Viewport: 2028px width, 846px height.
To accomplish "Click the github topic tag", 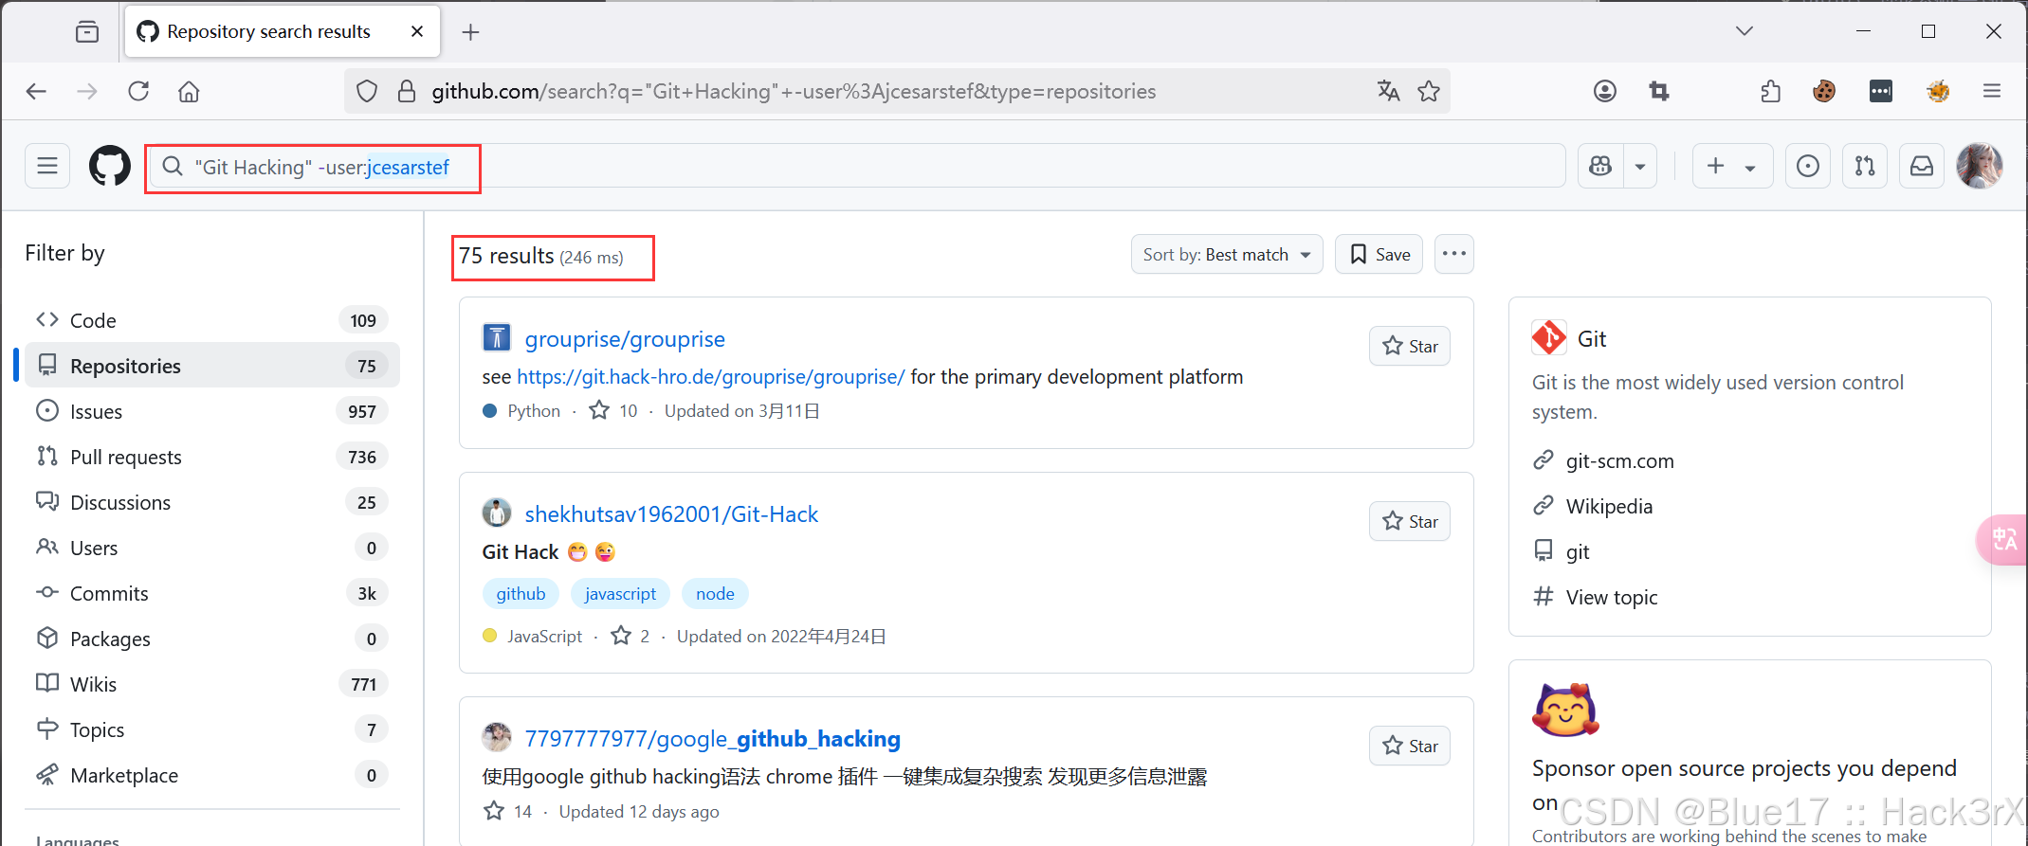I will [521, 594].
